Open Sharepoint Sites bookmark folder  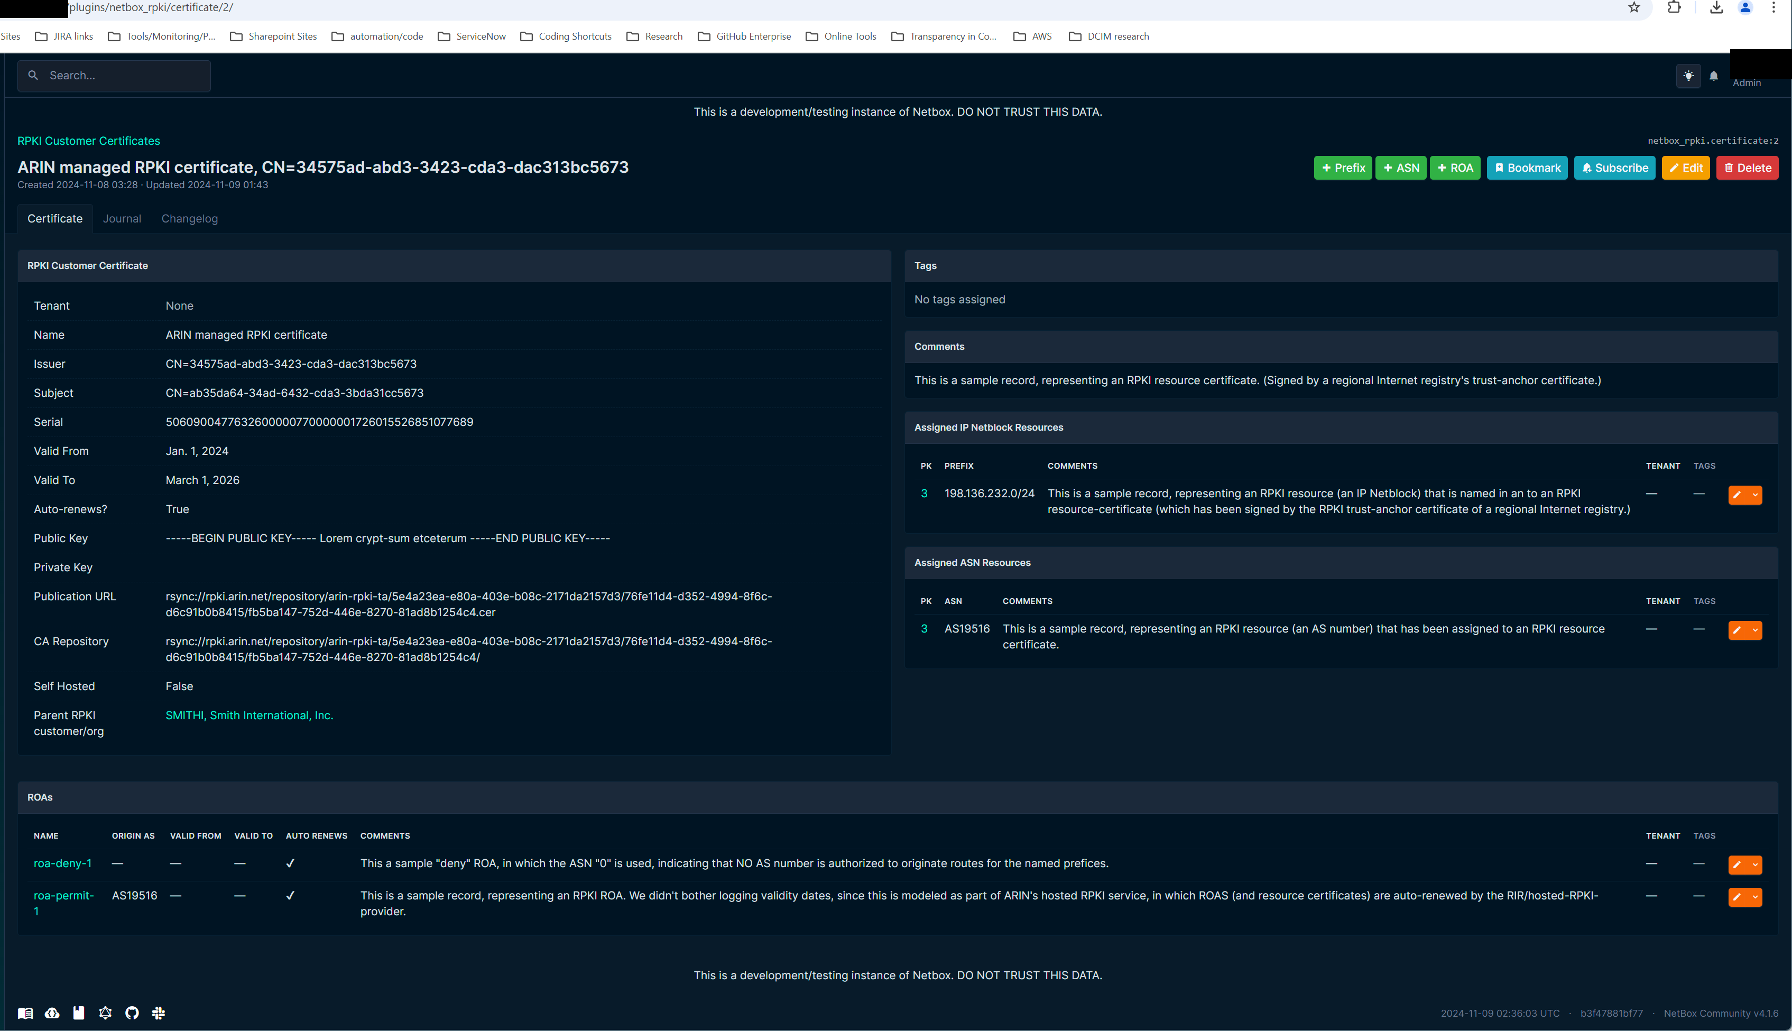pos(273,36)
